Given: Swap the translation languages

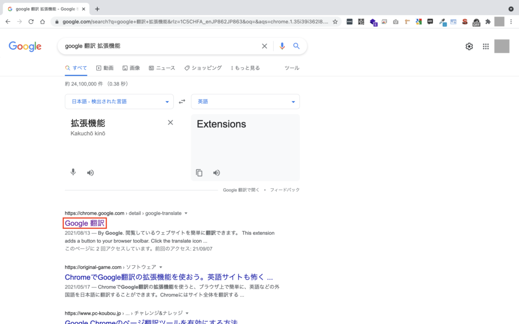Looking at the screenshot, I should 182,101.
